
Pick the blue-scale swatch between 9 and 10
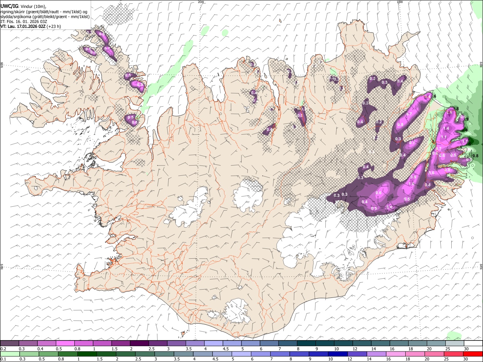[x=318, y=354]
